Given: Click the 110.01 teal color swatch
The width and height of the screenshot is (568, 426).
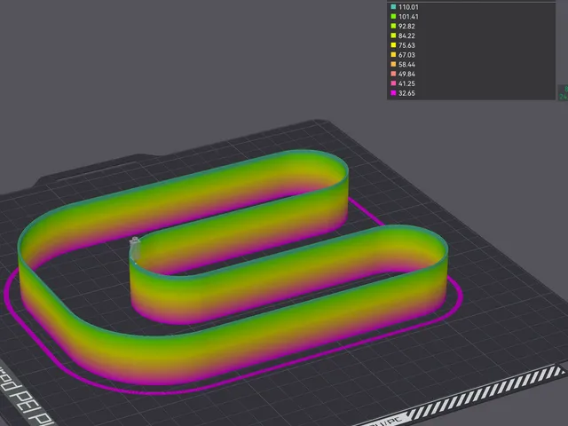Looking at the screenshot, I should (x=393, y=7).
